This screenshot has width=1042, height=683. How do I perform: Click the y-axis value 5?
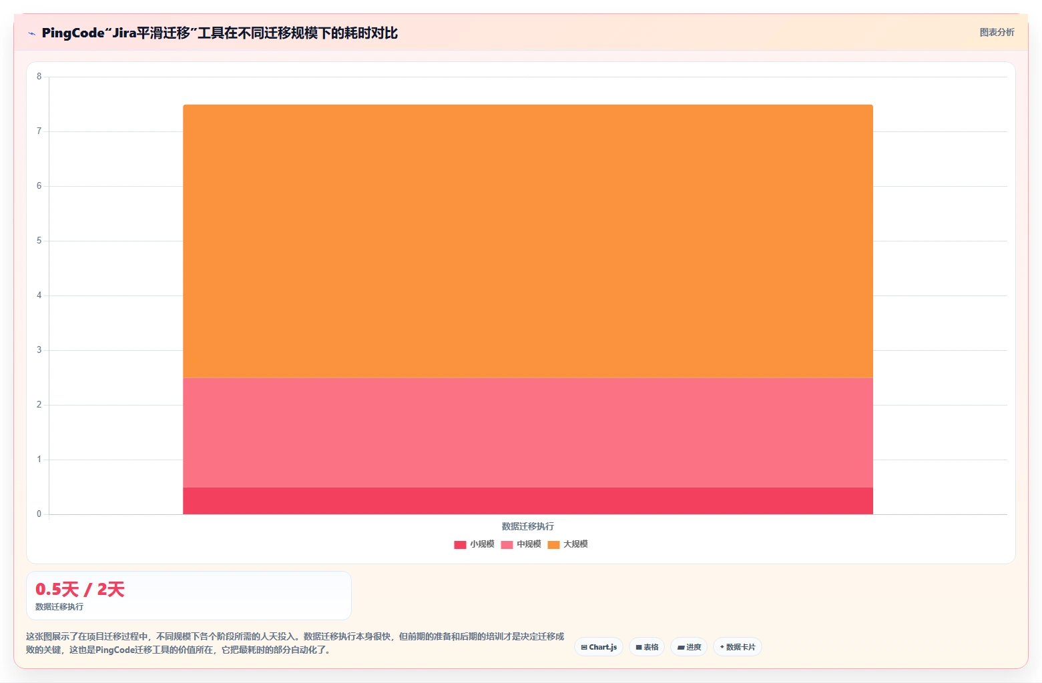click(x=39, y=241)
